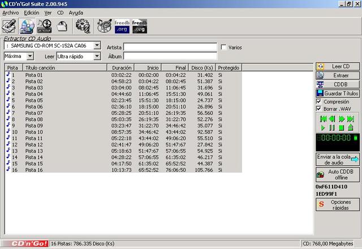Viewport: 362px width, 249px height.
Task: Start playback with green play button
Action: pos(323,128)
